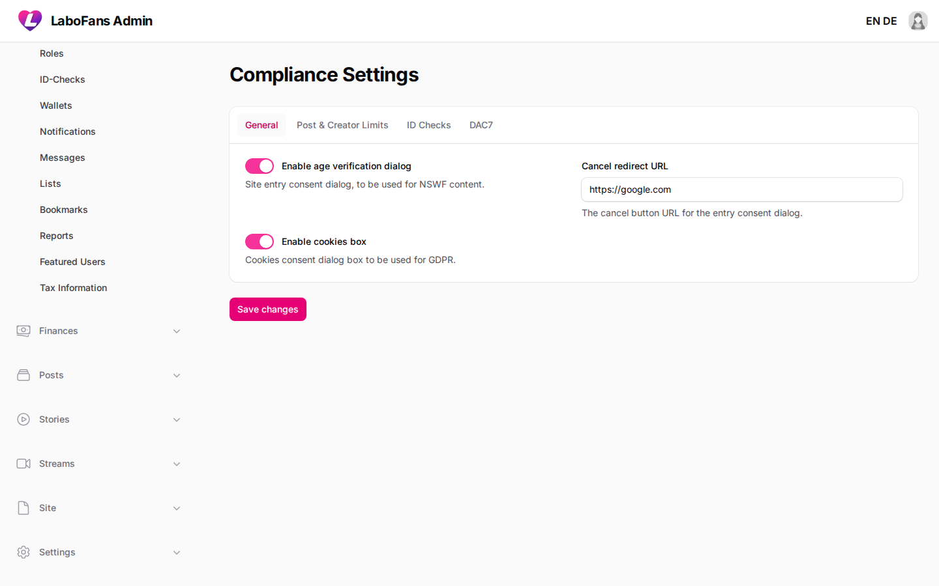Screen dimensions: 939x586
Task: Open Tax Information in the sidebar
Action: pyautogui.click(x=74, y=288)
